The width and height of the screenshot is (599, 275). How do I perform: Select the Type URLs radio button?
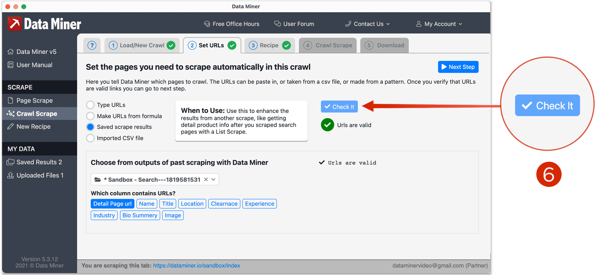pos(90,104)
